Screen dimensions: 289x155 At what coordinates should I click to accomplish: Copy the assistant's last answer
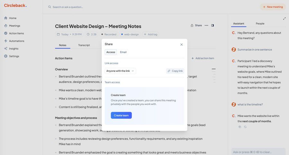point(240,127)
